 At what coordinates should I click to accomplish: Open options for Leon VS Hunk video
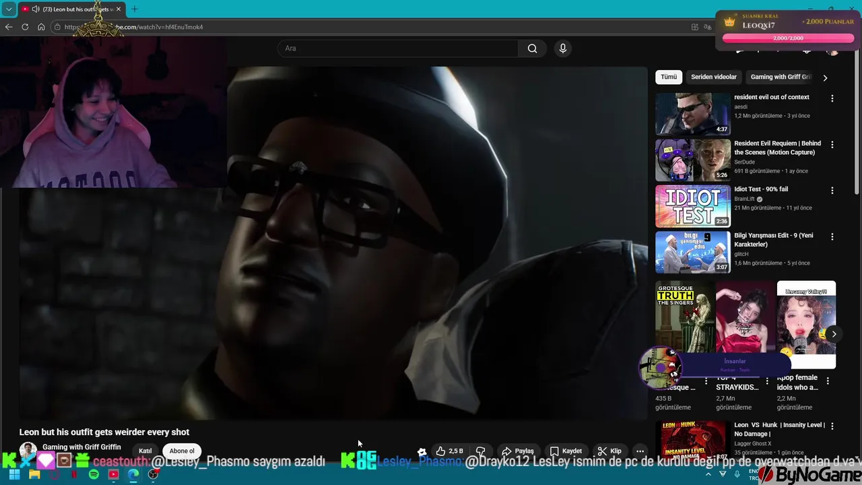click(832, 426)
